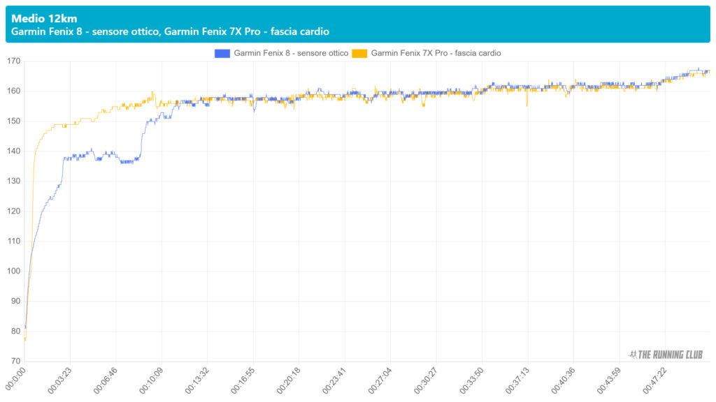716x402 pixels.
Task: Click the 00:43:59 time axis label
Action: (609, 380)
